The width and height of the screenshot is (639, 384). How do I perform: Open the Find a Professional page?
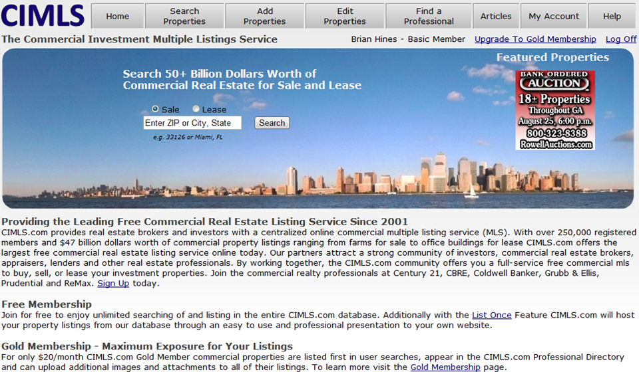point(429,16)
